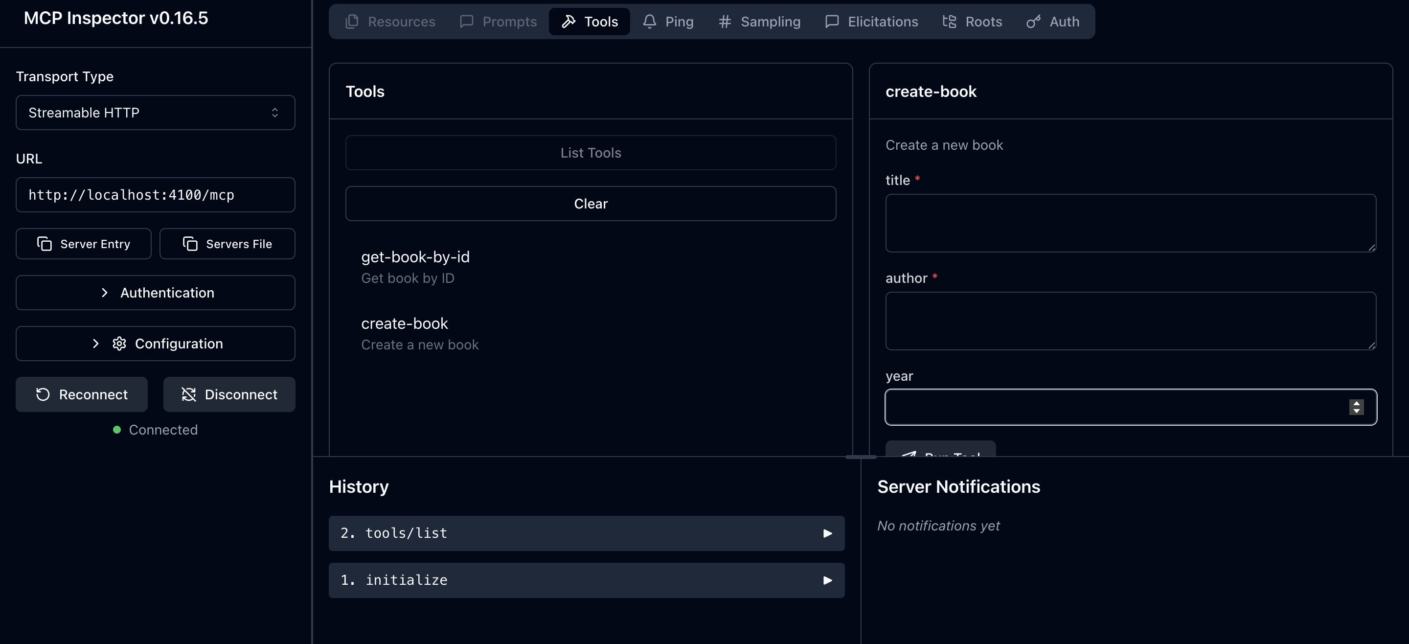Select the Tools tab
The image size is (1409, 644).
(590, 22)
